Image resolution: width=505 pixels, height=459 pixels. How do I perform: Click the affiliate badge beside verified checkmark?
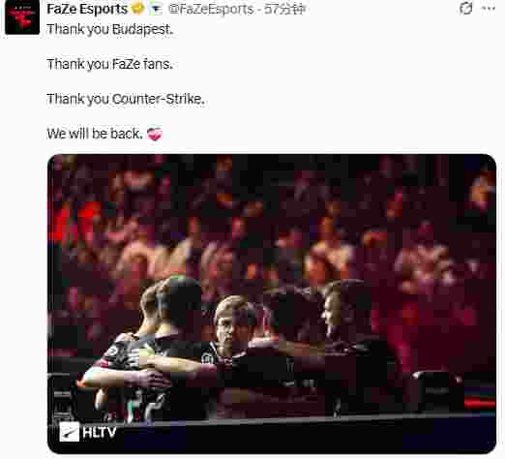pyautogui.click(x=156, y=9)
